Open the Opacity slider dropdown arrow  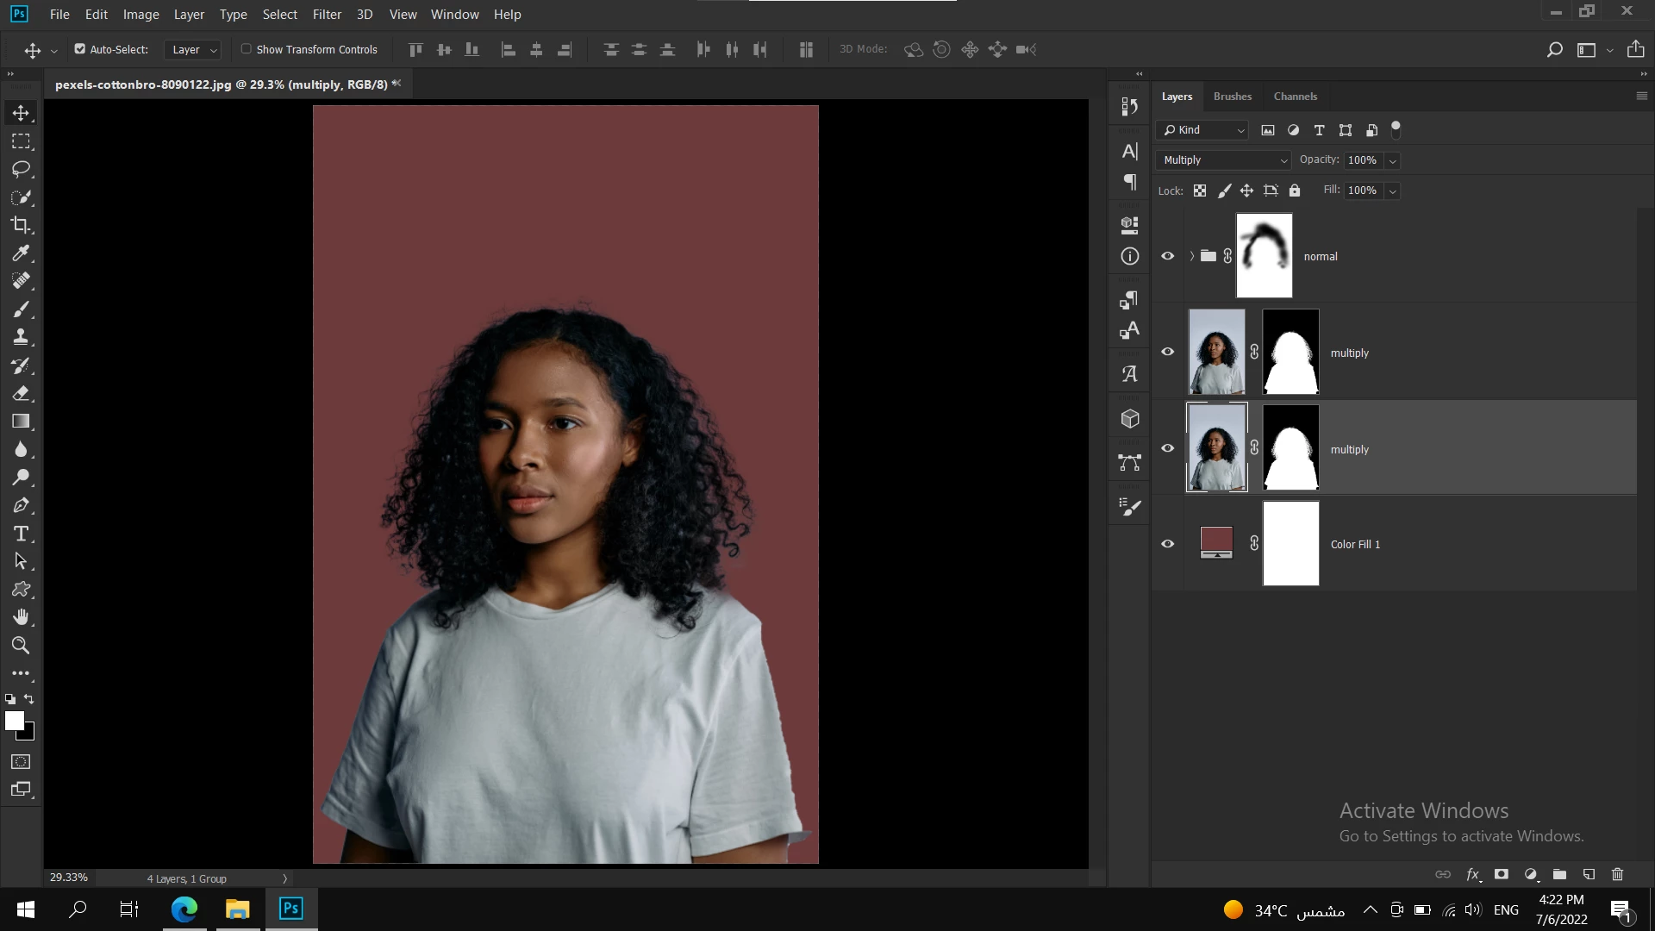pos(1392,160)
